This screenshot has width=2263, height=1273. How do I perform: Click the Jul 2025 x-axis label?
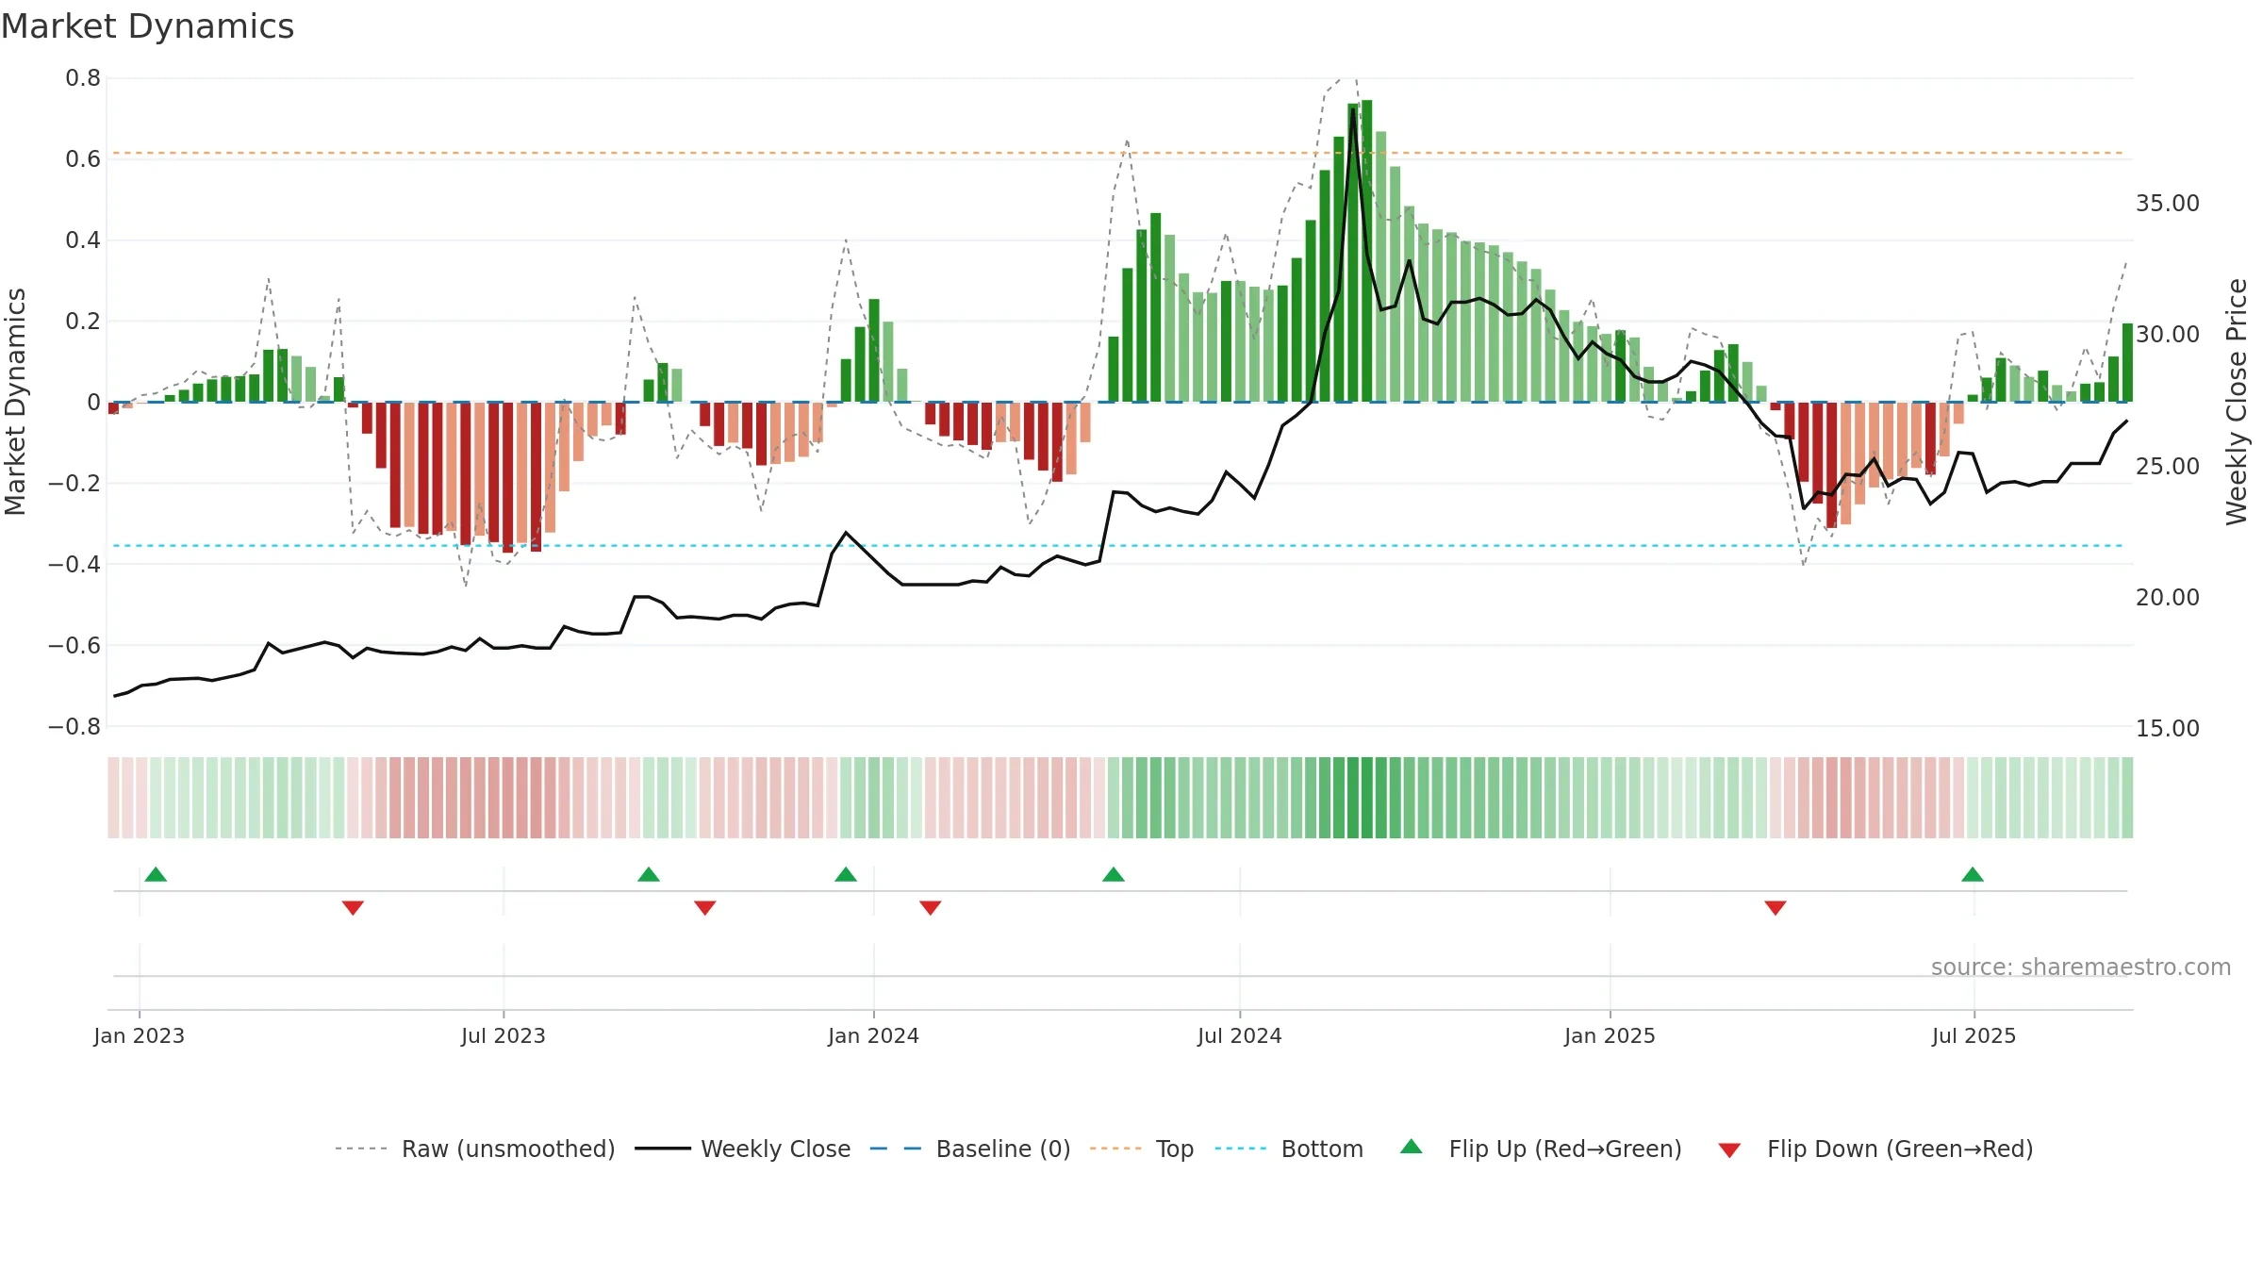click(1974, 1035)
